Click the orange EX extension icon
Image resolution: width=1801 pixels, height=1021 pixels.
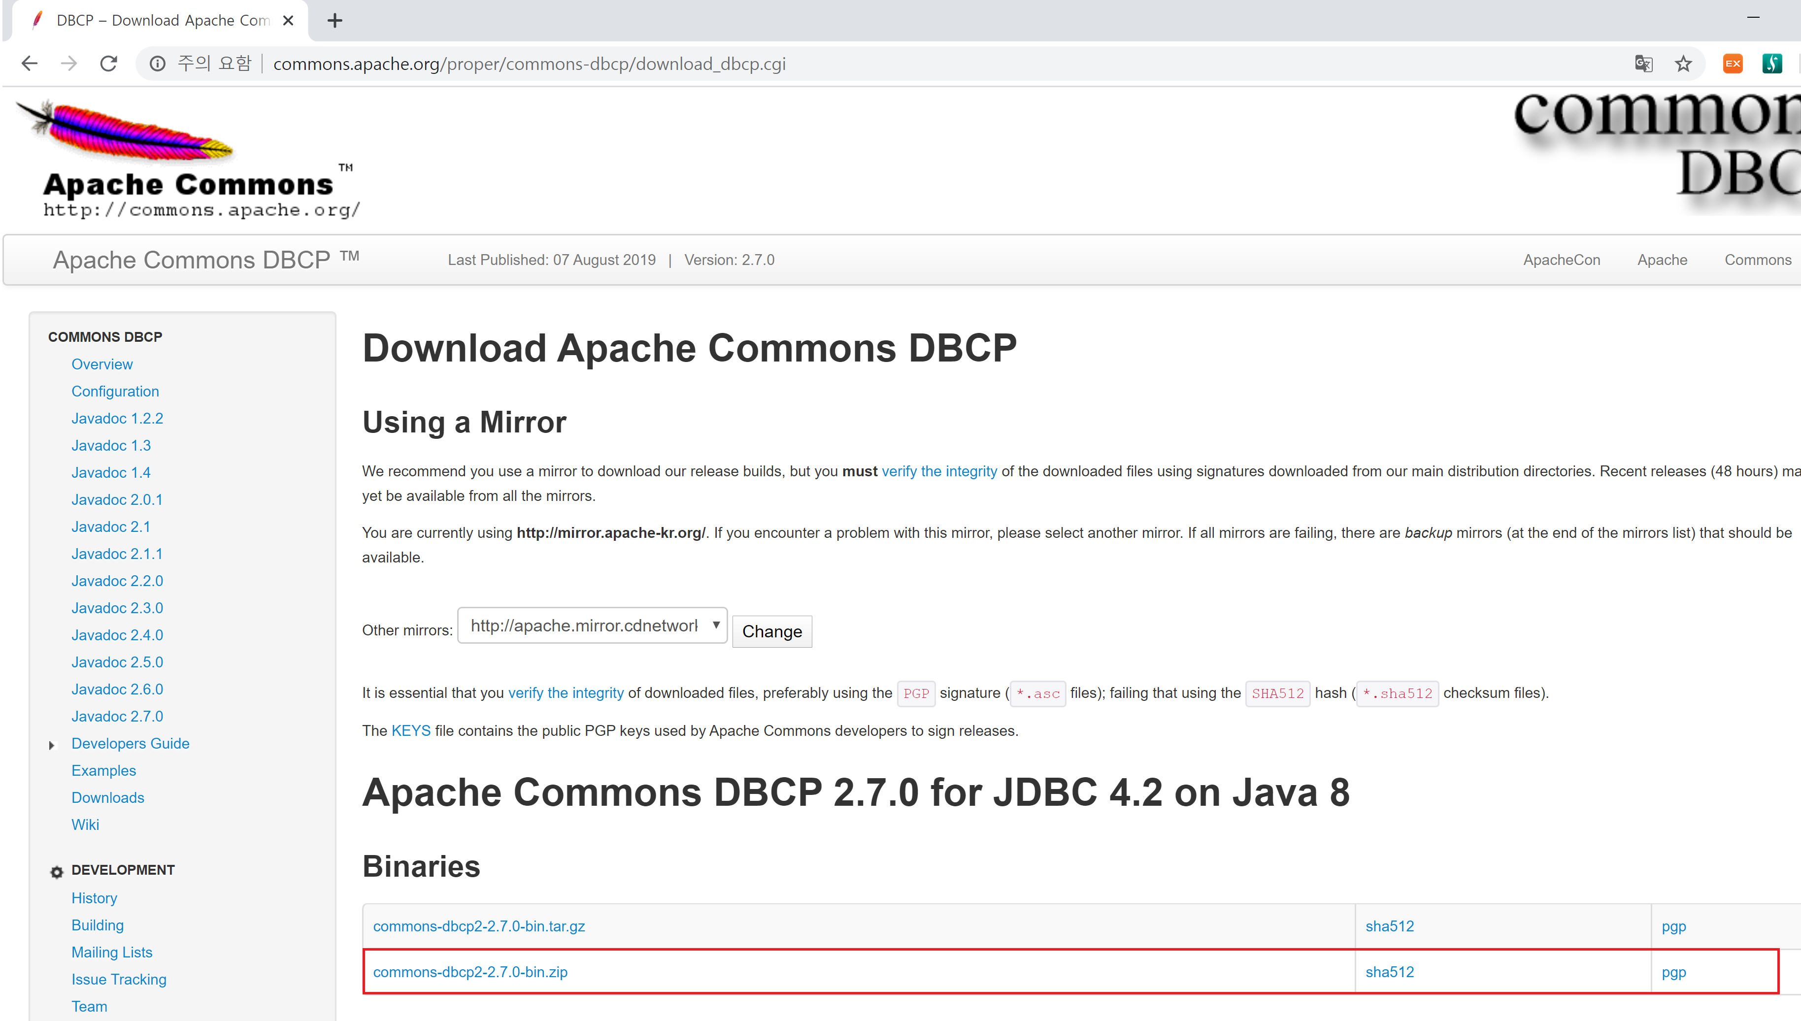[x=1732, y=64]
